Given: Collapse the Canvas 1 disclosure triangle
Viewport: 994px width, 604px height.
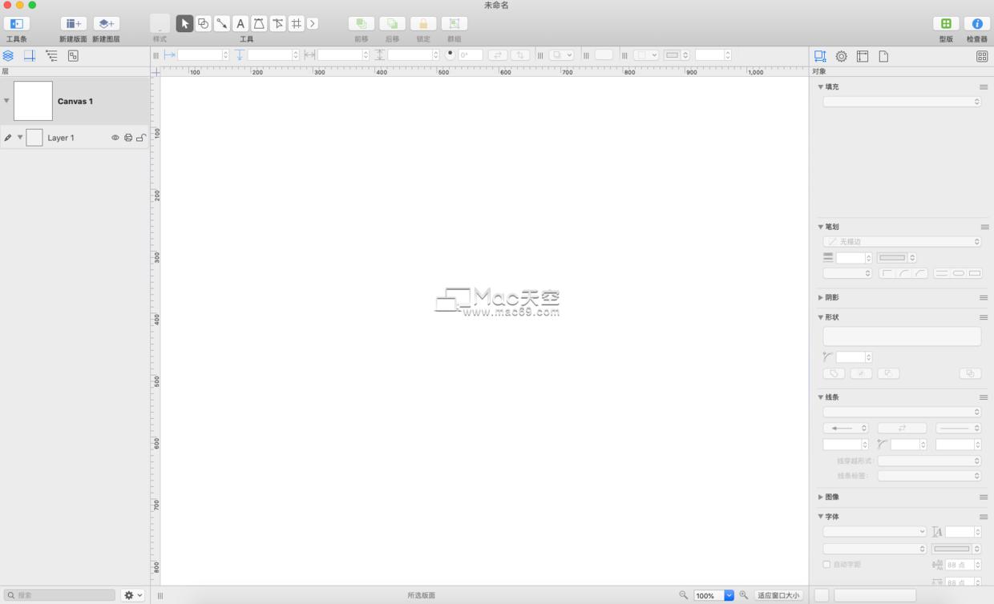Looking at the screenshot, I should [x=6, y=100].
